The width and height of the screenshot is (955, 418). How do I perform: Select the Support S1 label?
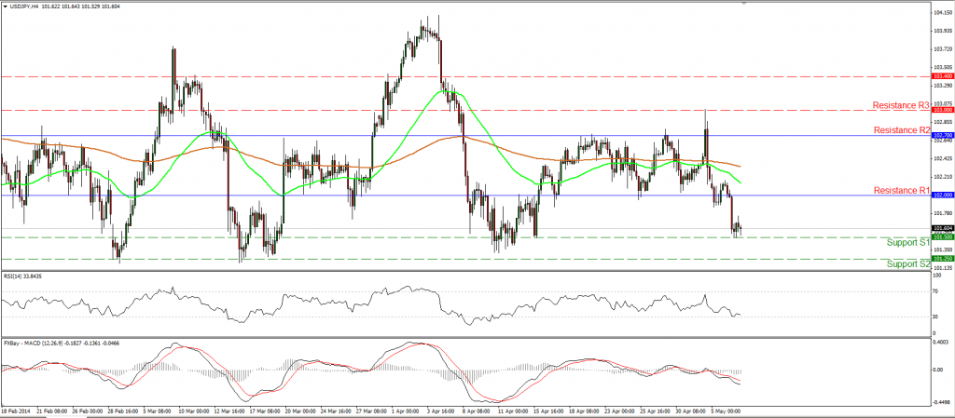point(908,242)
